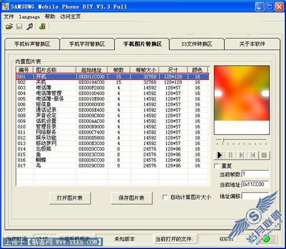Select row 015 鱼

[x=113, y=154]
